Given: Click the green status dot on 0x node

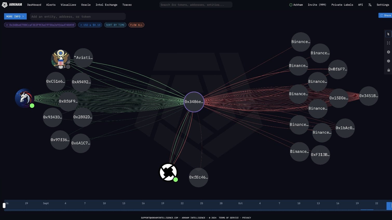Looking at the screenshot, I should coord(175,180).
